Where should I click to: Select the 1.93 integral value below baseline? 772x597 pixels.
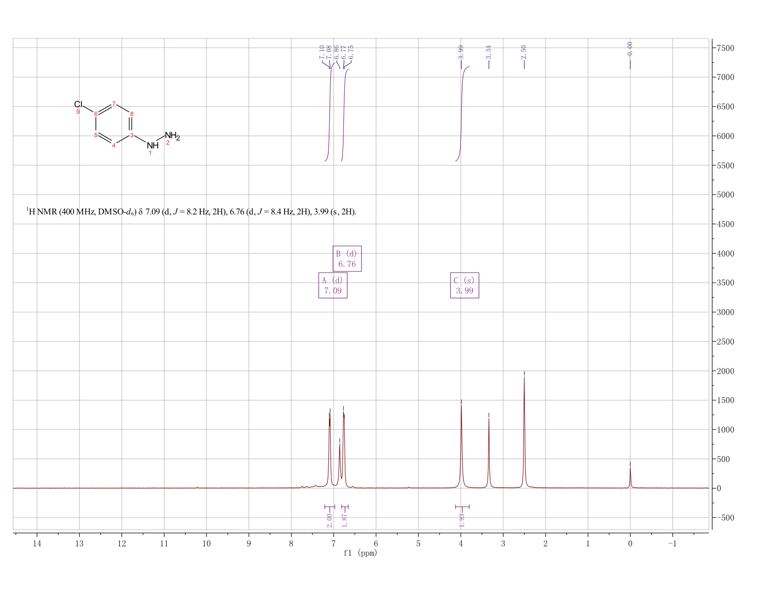(x=462, y=520)
